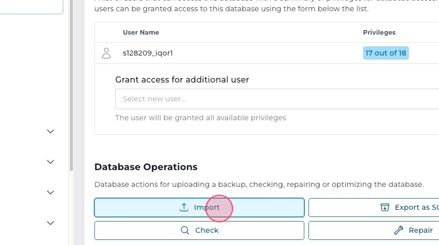Click the upload icon on Import button
Image resolution: width=439 pixels, height=245 pixels.
[x=184, y=208]
